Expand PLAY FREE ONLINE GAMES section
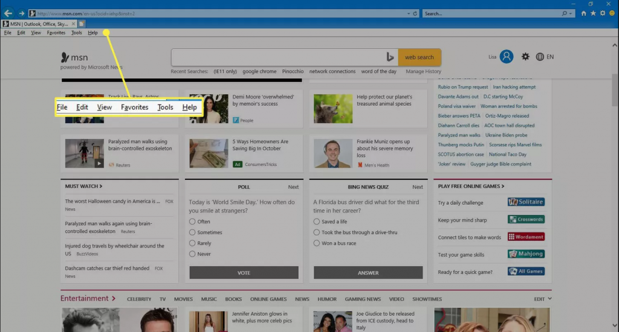The image size is (619, 332). [471, 186]
